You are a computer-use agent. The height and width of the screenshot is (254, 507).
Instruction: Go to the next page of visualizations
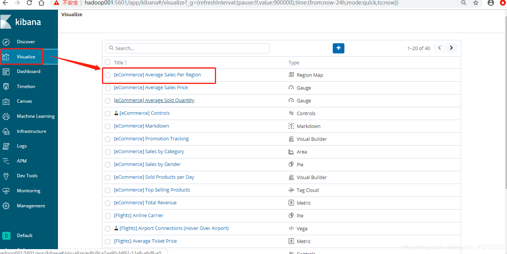click(x=451, y=48)
